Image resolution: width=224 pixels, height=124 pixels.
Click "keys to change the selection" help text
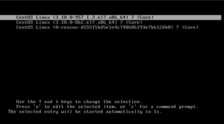tap(101, 102)
